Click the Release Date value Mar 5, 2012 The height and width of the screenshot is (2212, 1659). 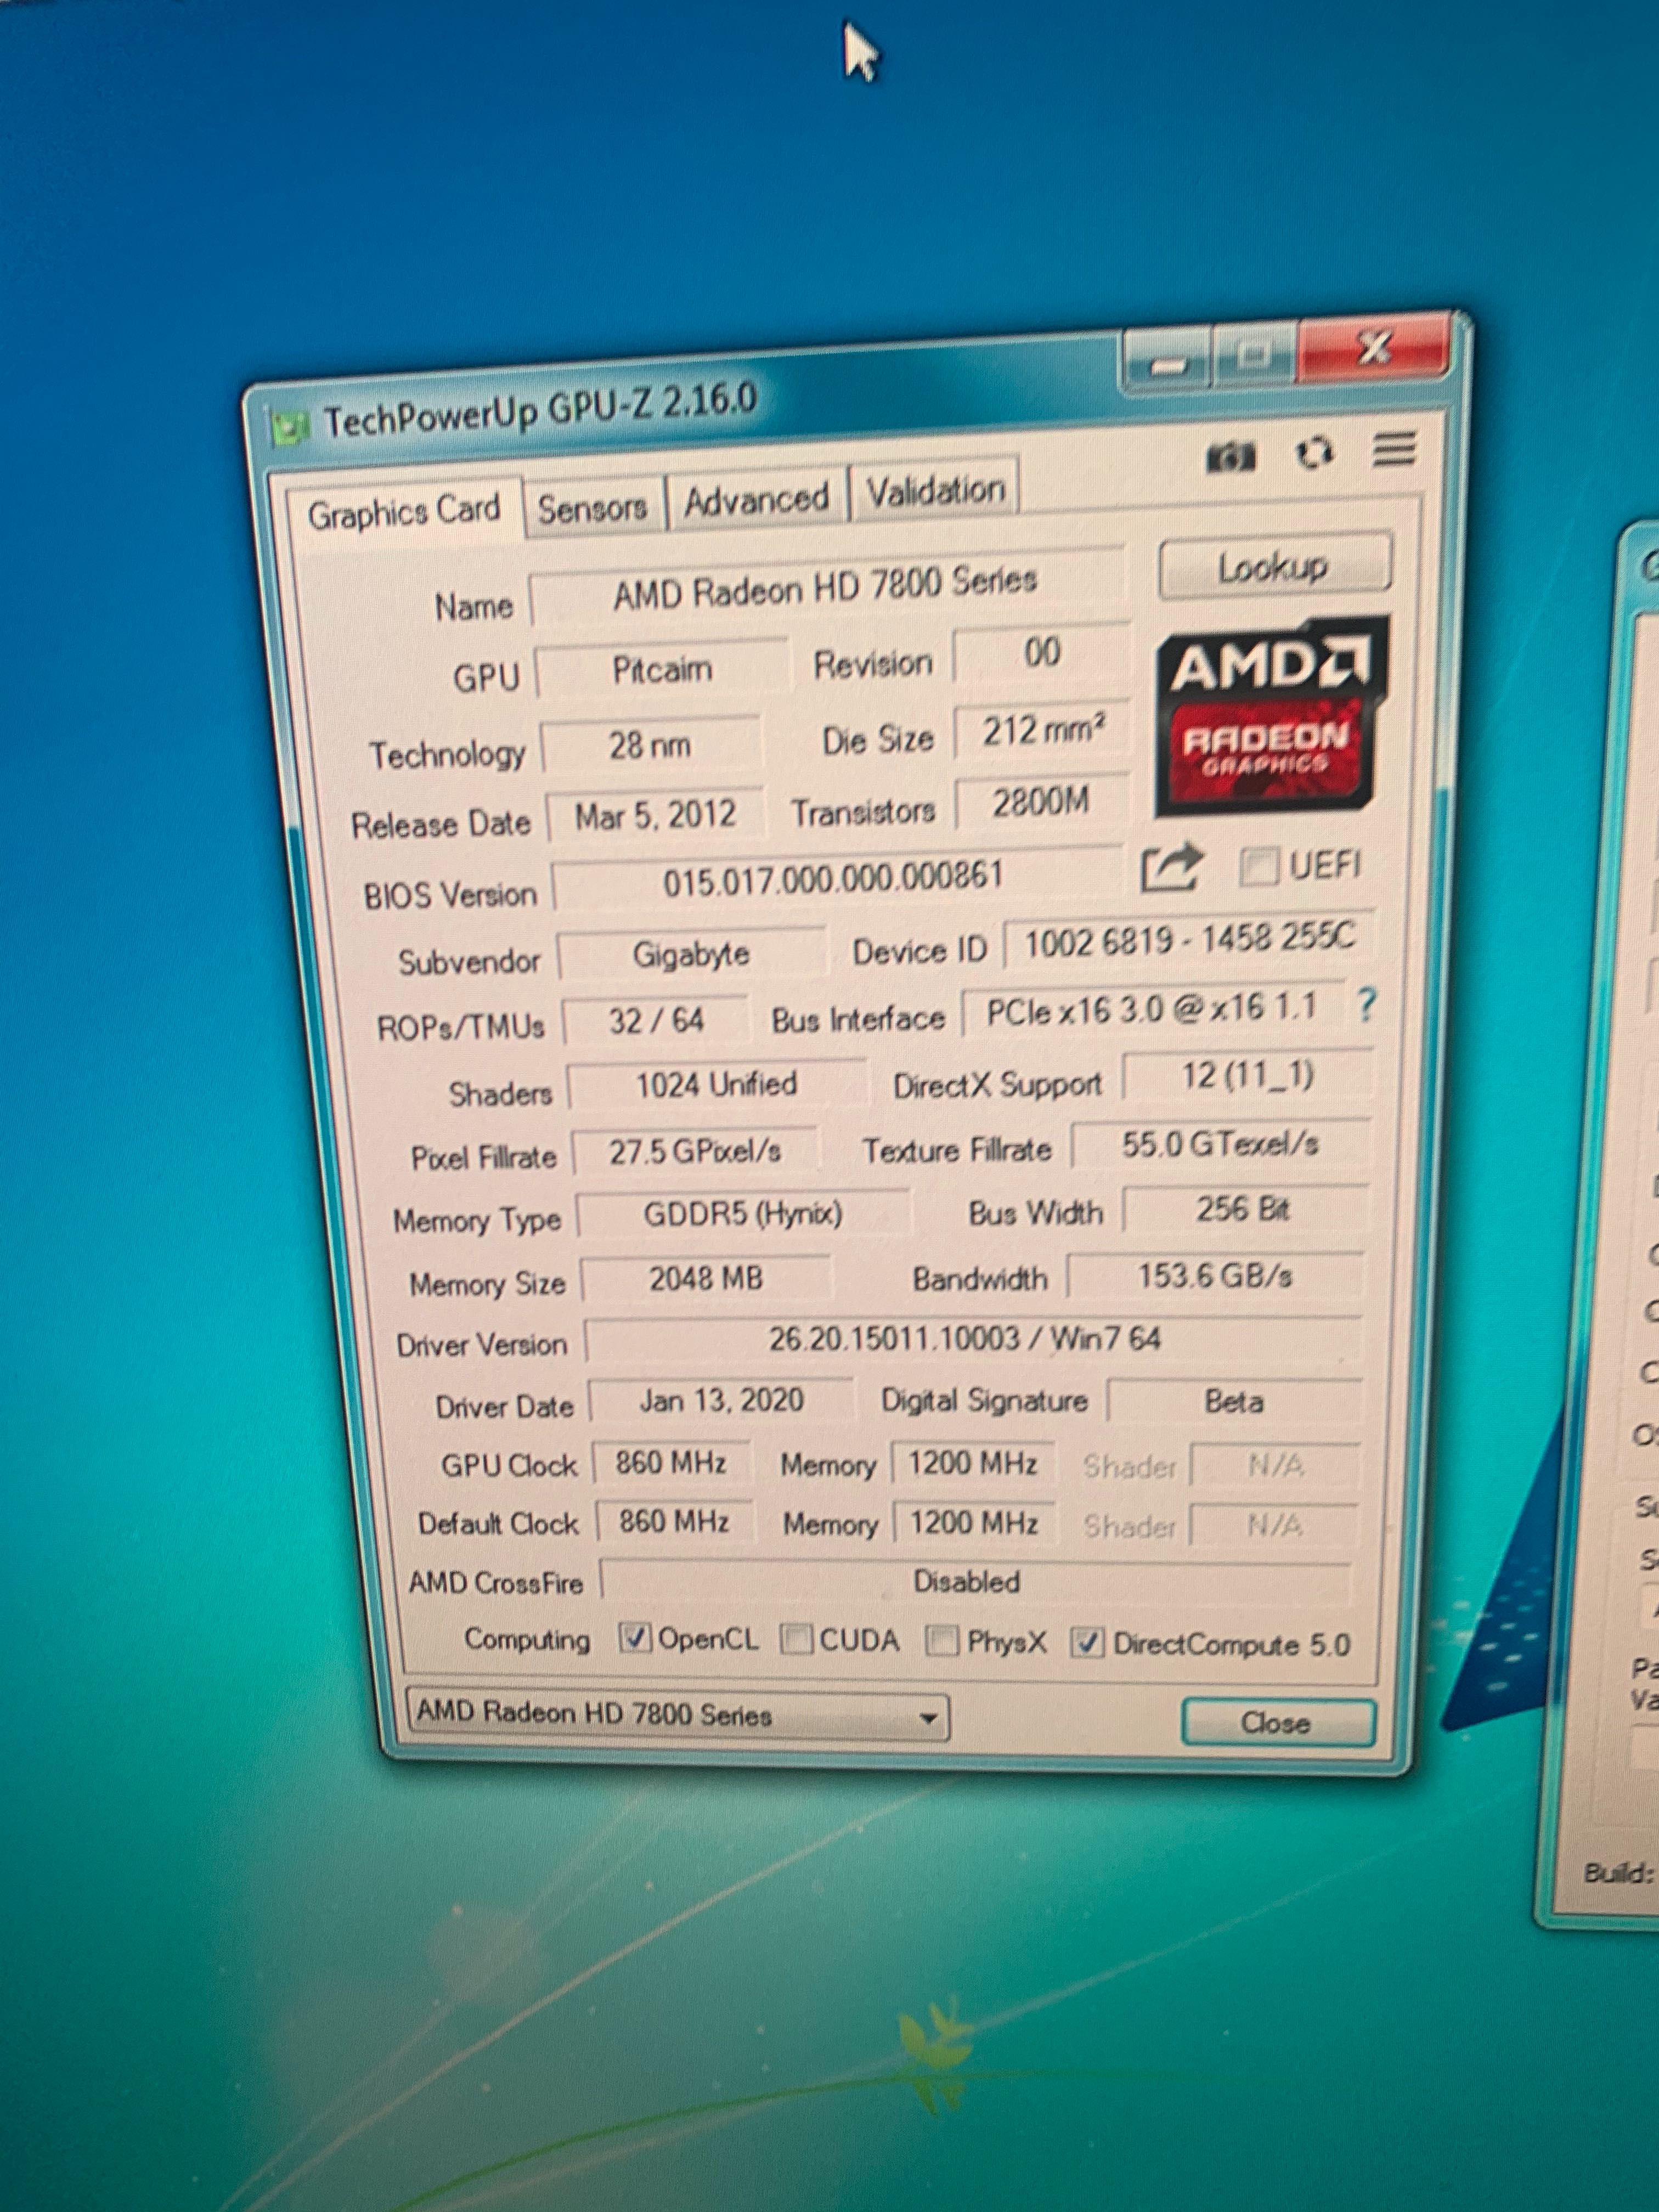pos(656,815)
